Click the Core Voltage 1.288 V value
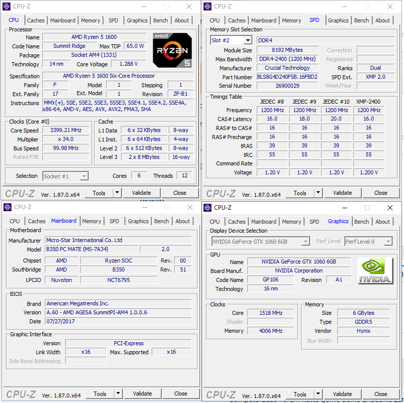Viewport: 404px width, 403px height. coord(128,64)
